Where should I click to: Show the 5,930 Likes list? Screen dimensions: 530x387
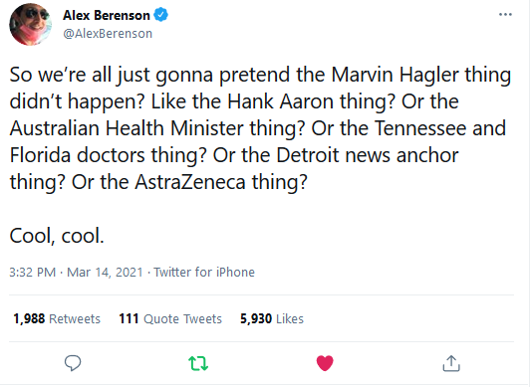(272, 318)
